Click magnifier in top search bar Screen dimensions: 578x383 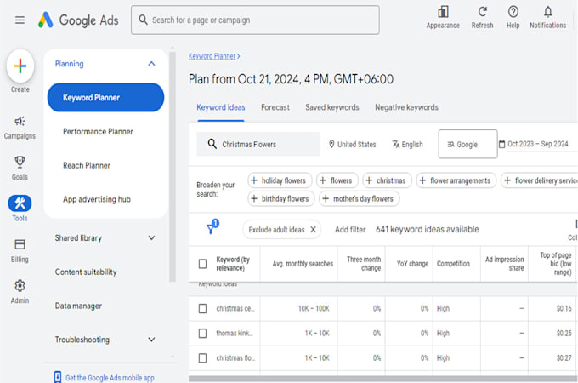(x=143, y=20)
